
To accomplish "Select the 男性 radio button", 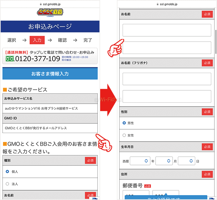I will click(x=124, y=123).
